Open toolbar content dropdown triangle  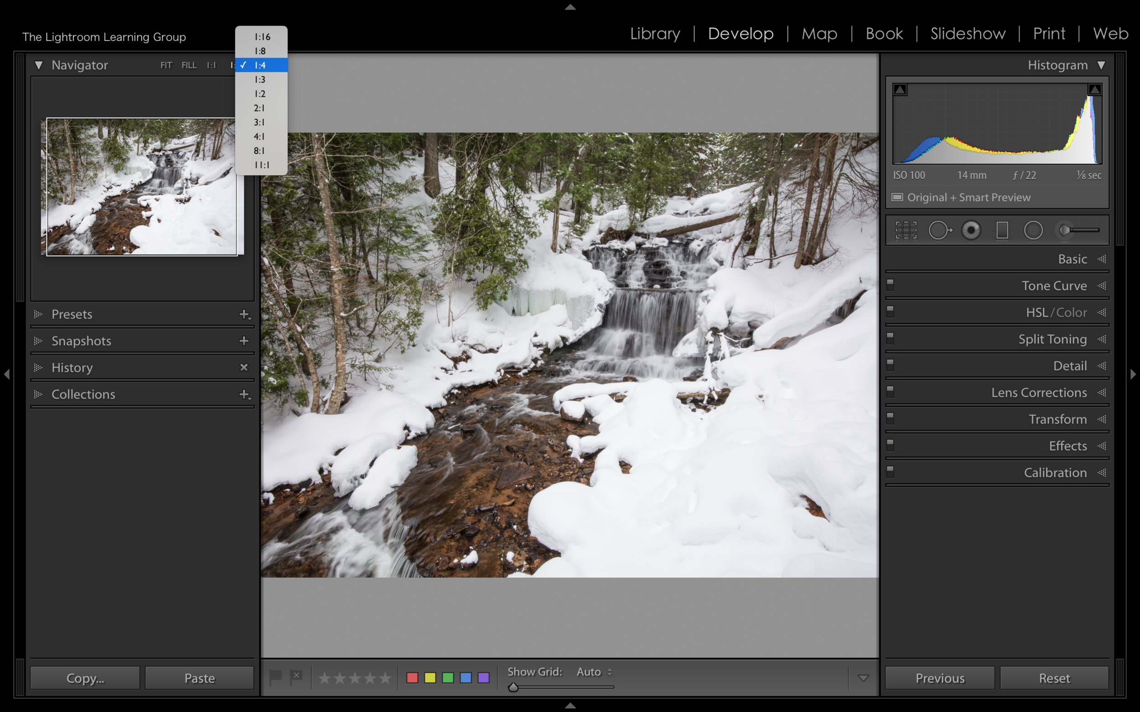click(x=863, y=678)
